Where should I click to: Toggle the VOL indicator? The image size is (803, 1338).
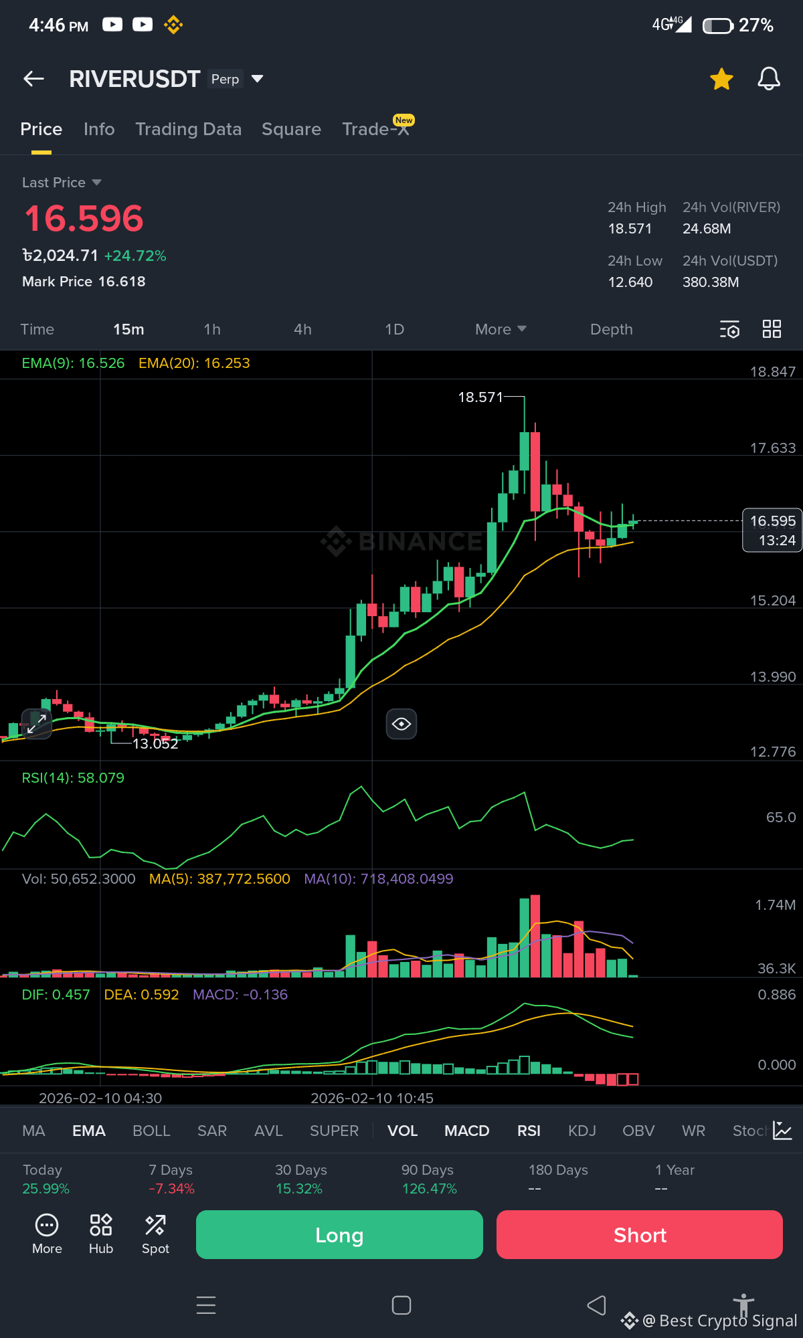403,1131
